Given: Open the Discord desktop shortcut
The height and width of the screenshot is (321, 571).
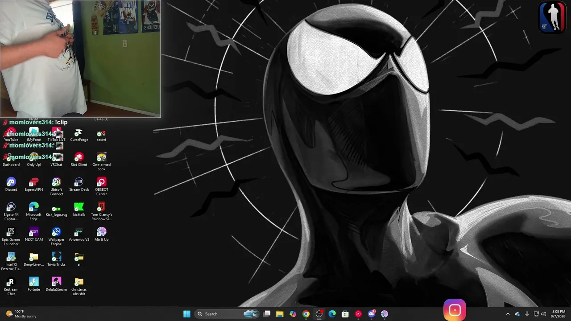Looking at the screenshot, I should coord(11,185).
